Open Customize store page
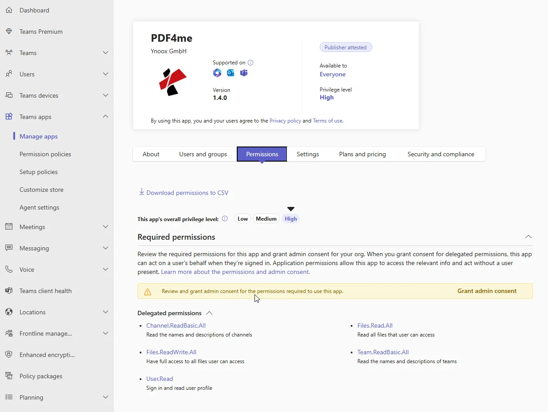 41,190
